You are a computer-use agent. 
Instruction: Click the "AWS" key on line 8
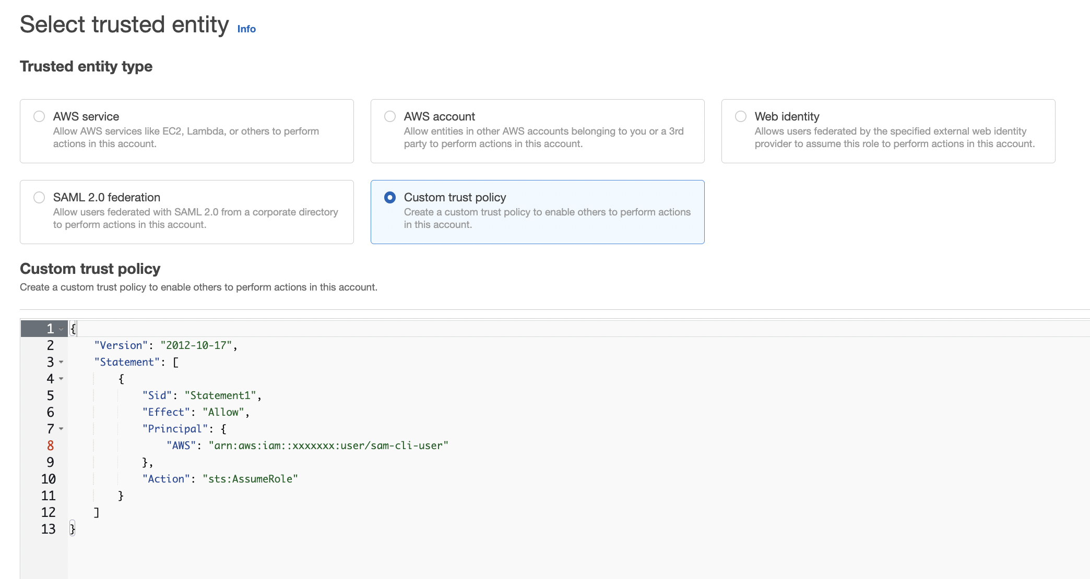[x=181, y=445]
